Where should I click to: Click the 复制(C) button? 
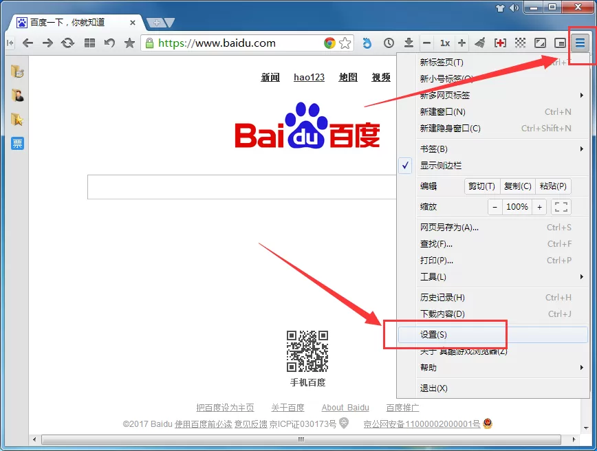click(x=518, y=186)
